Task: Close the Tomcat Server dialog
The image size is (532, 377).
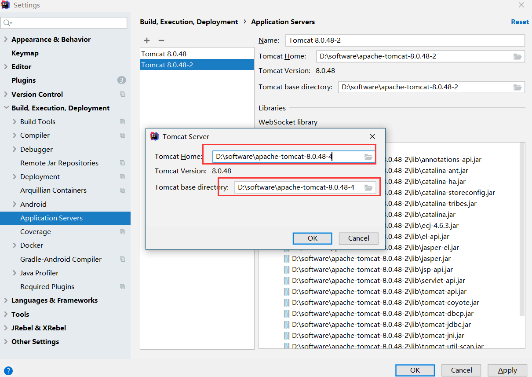Action: (x=372, y=136)
